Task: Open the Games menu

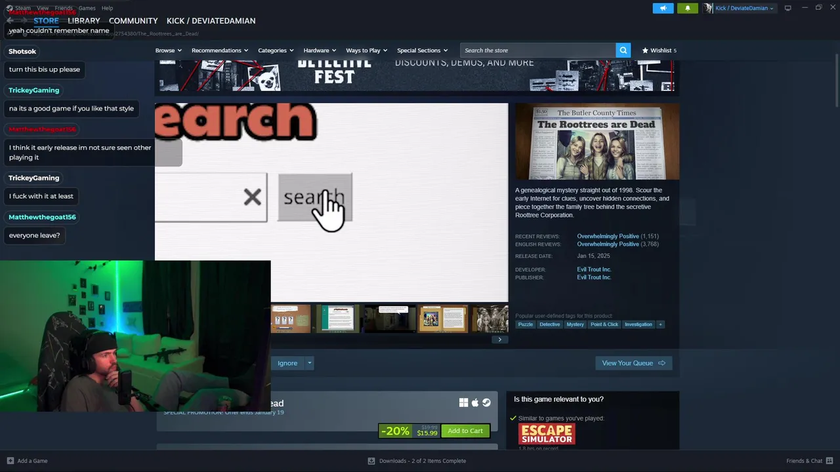Action: coord(87,8)
